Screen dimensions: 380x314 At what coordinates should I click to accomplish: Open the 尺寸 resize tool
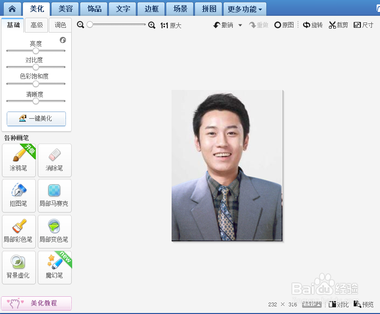(x=364, y=25)
